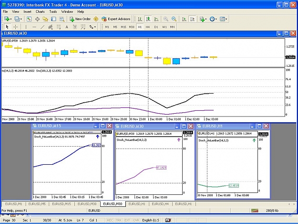
Task: Open the Charts menu
Action: 40,11
